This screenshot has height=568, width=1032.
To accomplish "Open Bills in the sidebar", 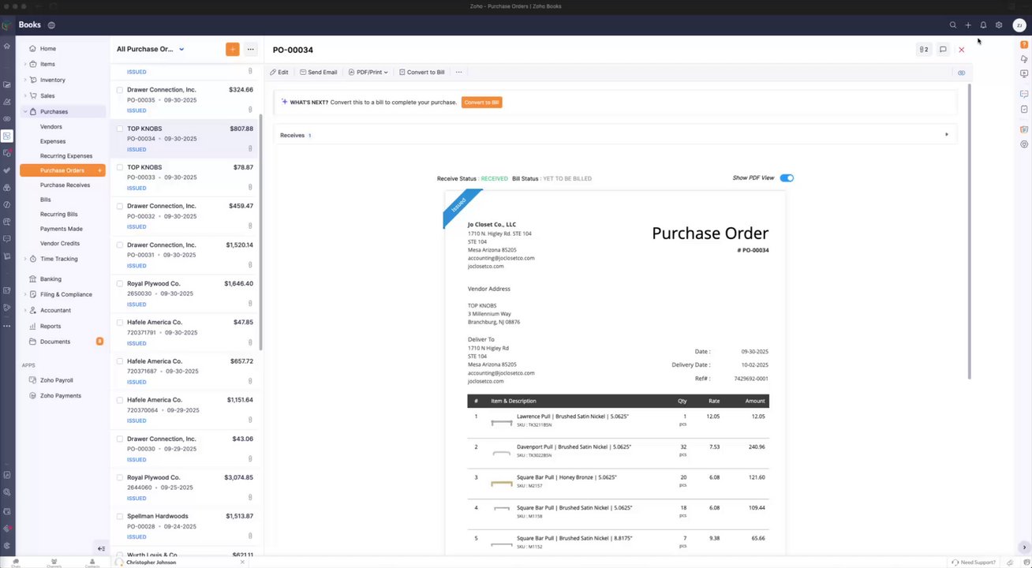I will [x=46, y=200].
